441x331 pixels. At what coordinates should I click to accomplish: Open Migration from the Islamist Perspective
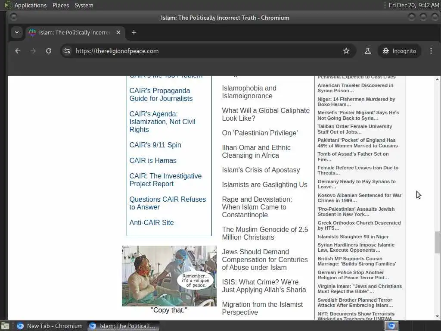(262, 308)
